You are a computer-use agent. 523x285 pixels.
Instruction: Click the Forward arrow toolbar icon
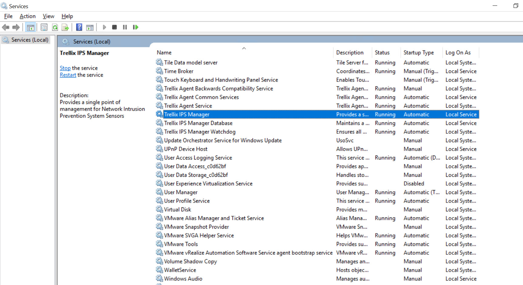(x=16, y=27)
